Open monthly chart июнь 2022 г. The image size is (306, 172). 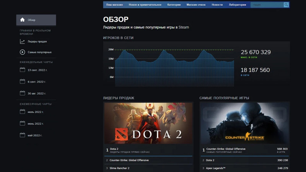pos(36,123)
